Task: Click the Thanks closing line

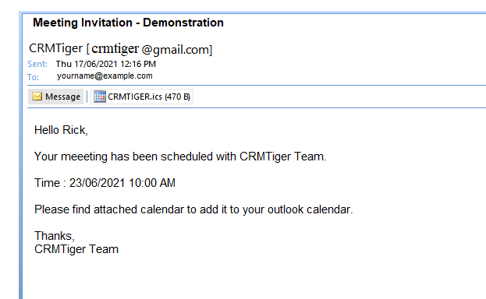Action: click(55, 236)
